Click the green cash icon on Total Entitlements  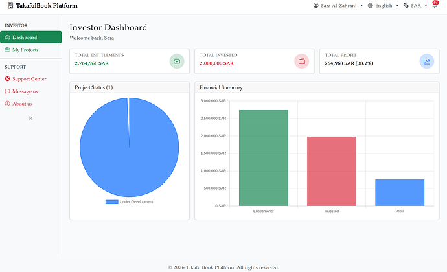click(177, 62)
